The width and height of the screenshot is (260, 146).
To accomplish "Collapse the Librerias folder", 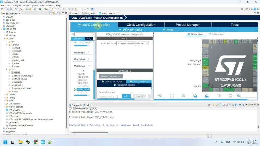I will coord(7,45).
